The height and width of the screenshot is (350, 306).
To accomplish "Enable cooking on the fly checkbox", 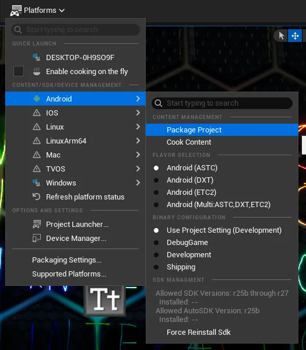I will point(19,71).
